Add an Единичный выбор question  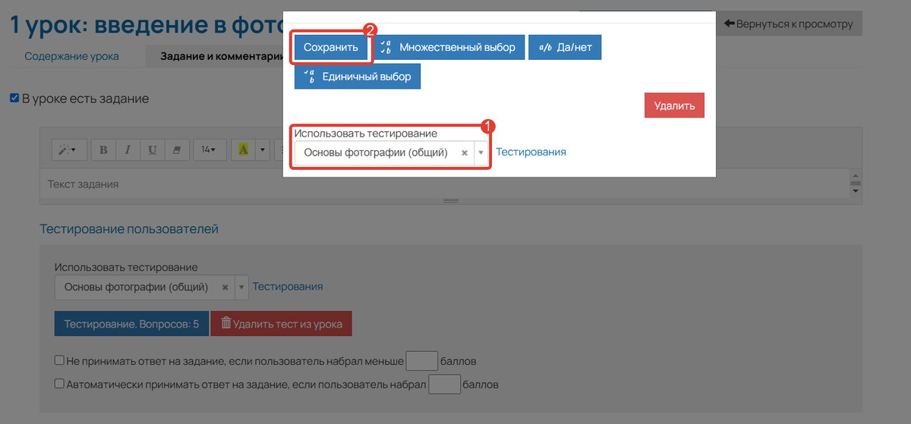point(358,77)
